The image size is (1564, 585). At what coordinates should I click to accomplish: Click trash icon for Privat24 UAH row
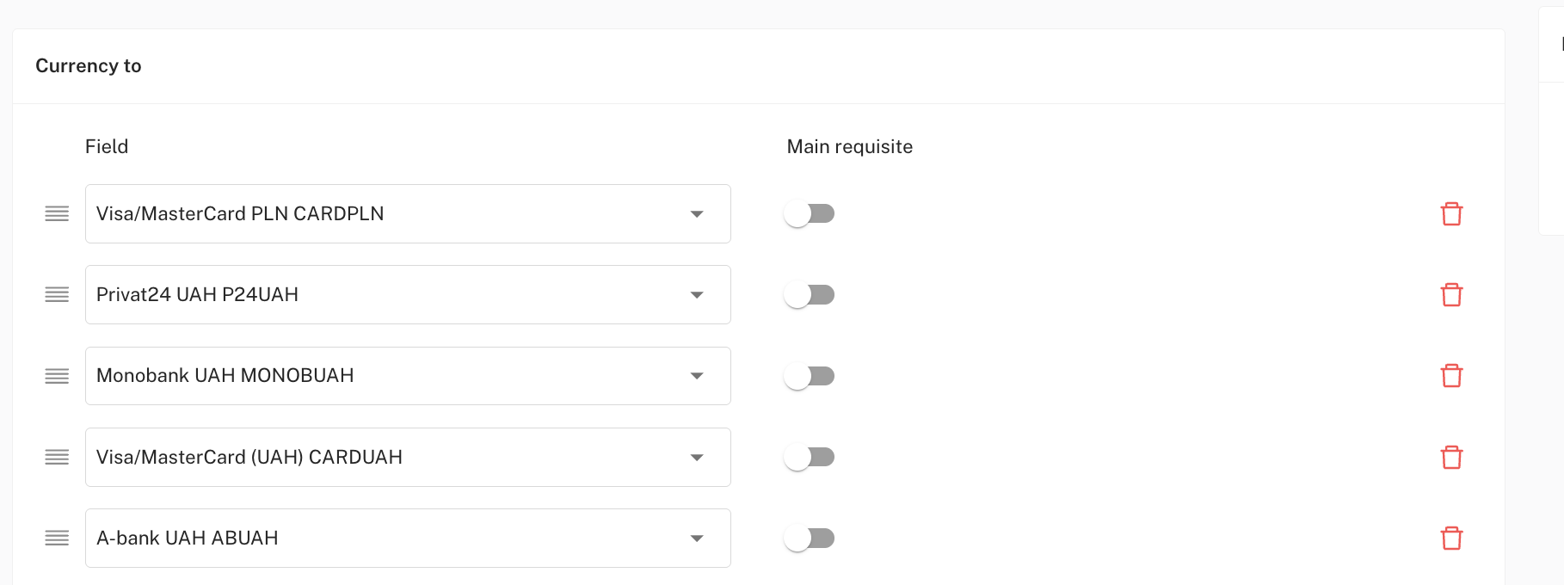[1451, 294]
